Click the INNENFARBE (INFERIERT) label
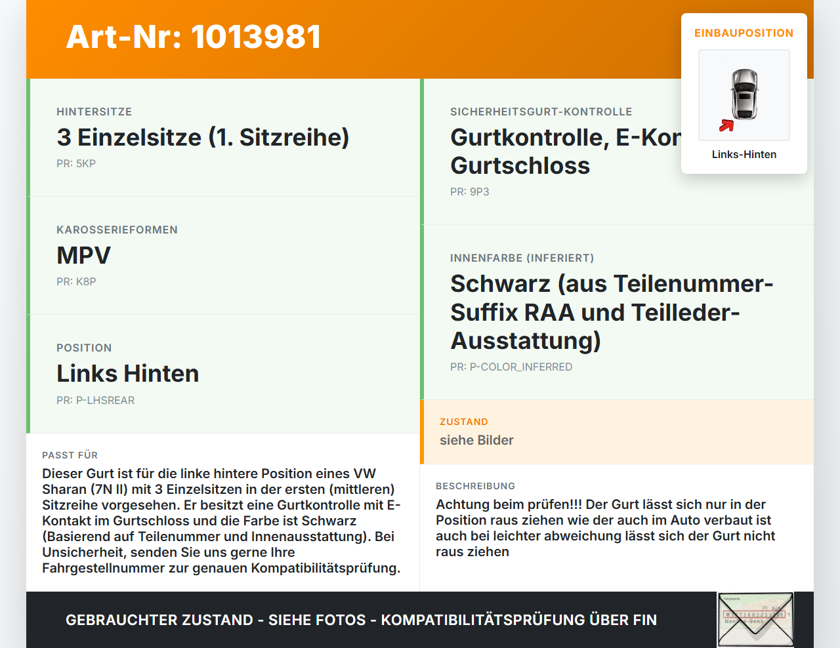The width and height of the screenshot is (840, 648). point(522,258)
